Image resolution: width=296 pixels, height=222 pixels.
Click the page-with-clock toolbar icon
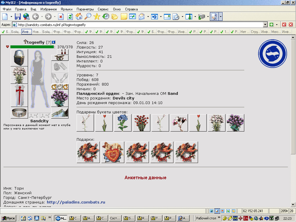pos(176,16)
